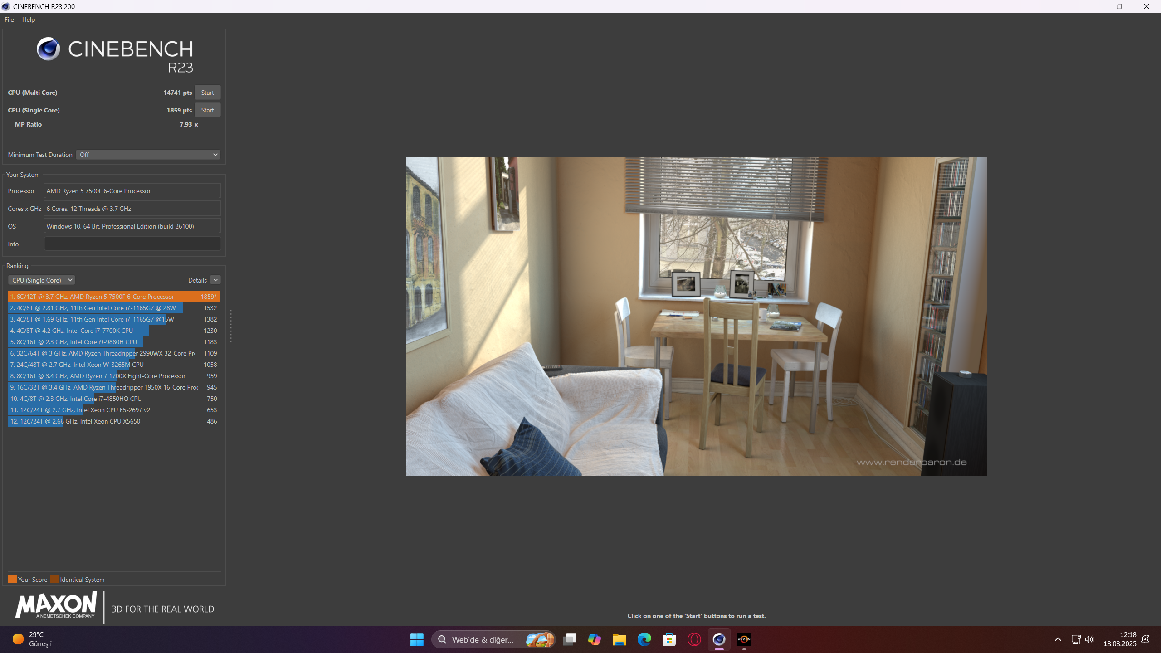Select the Threadripper 1950X ranking row

[x=114, y=387]
